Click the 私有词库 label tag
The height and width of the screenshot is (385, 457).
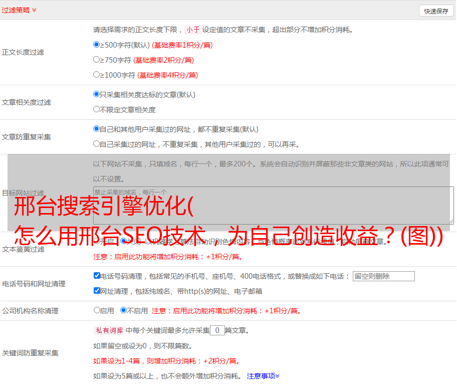(x=108, y=330)
